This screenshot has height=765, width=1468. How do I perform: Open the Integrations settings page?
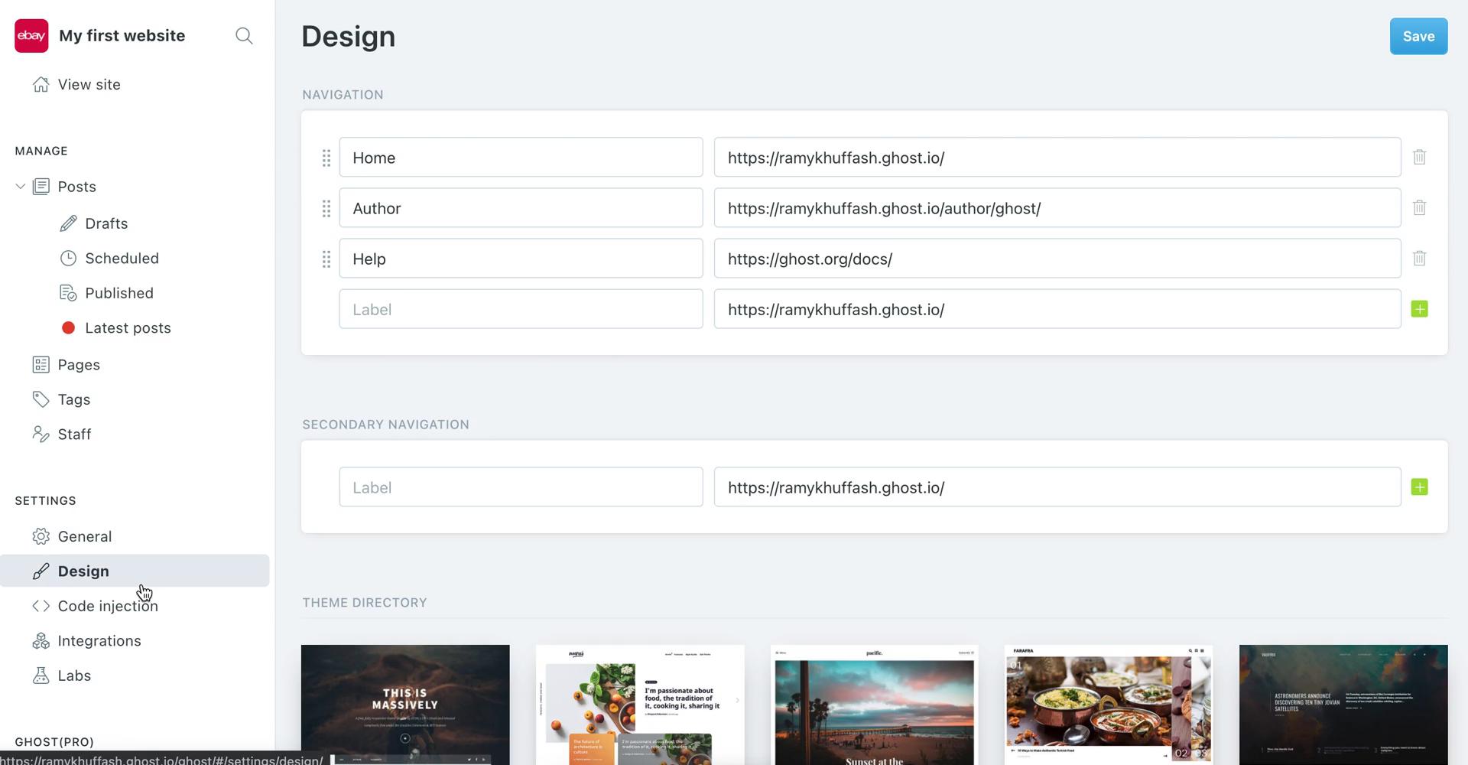[x=99, y=641]
